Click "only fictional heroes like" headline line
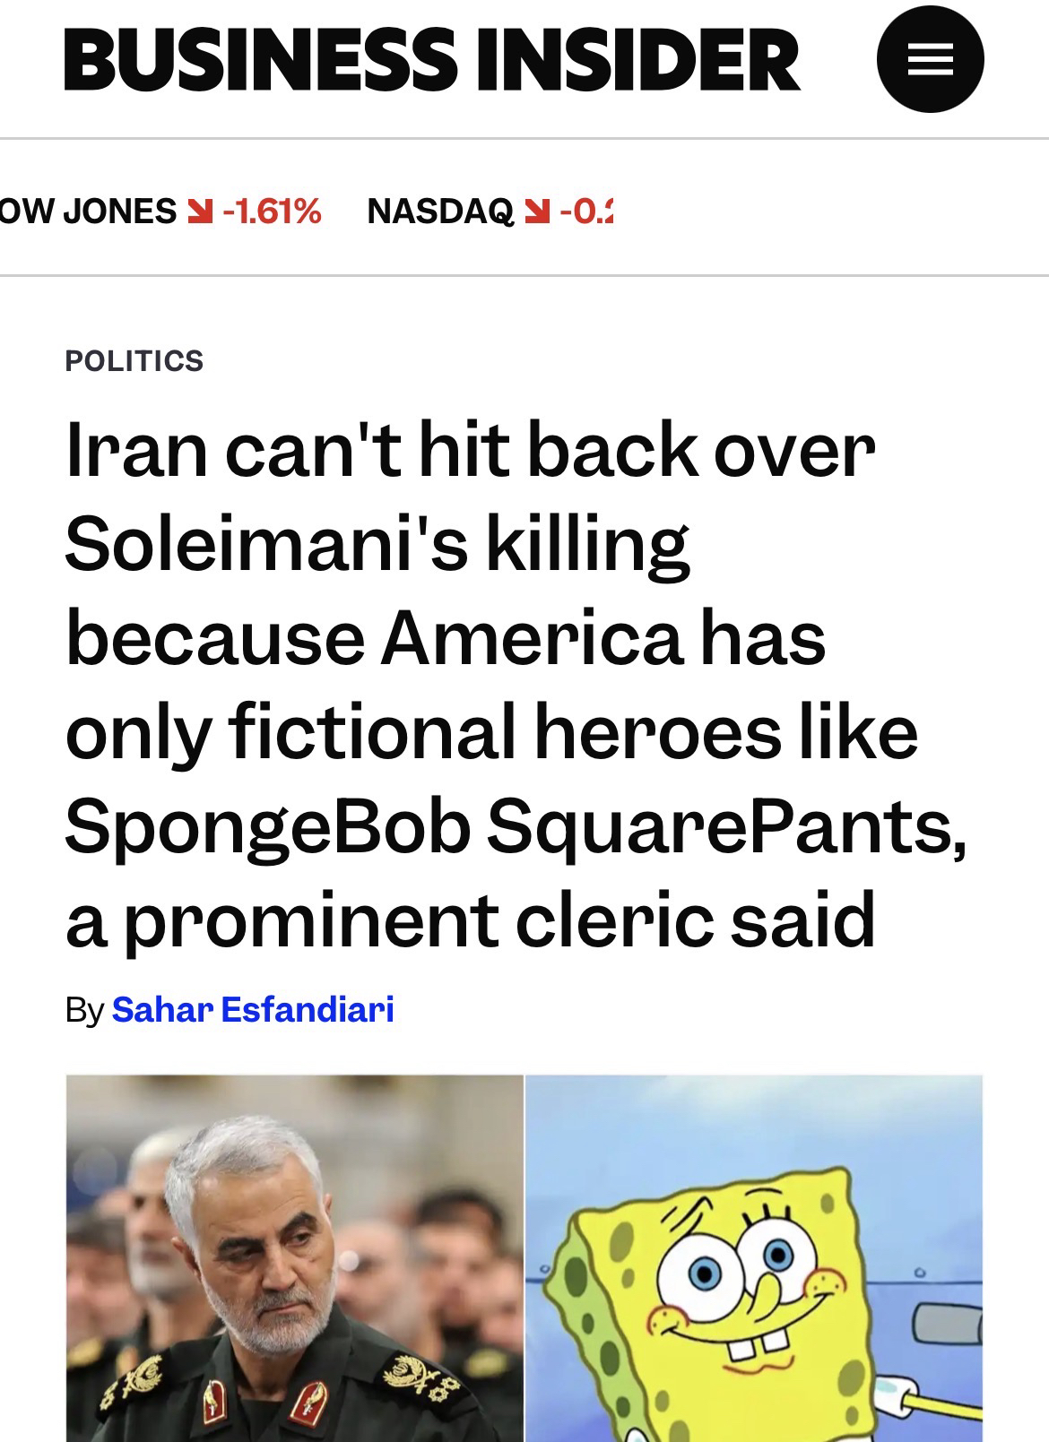1049x1442 pixels. [x=491, y=731]
